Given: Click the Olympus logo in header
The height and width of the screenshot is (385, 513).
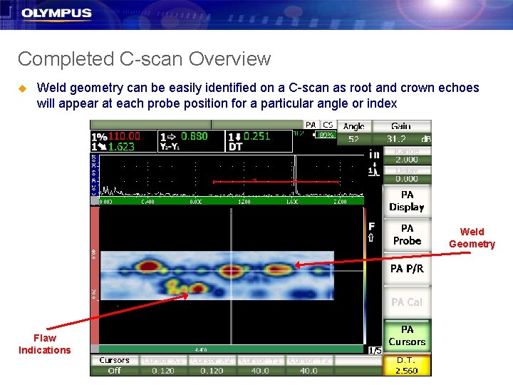Looking at the screenshot, I should [56, 14].
